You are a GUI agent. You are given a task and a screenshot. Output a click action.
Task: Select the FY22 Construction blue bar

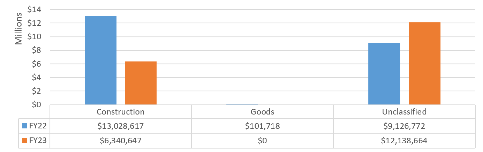click(100, 60)
